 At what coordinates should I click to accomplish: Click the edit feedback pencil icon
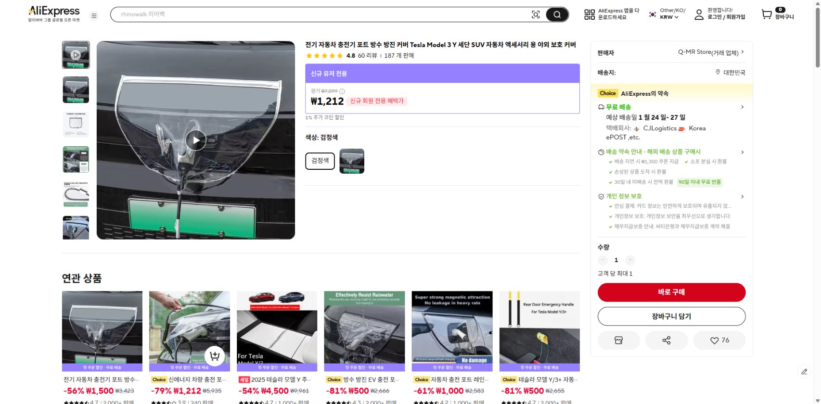804,371
